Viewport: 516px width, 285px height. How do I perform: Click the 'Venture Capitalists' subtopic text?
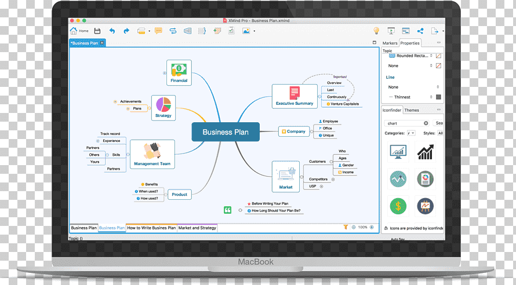click(344, 104)
